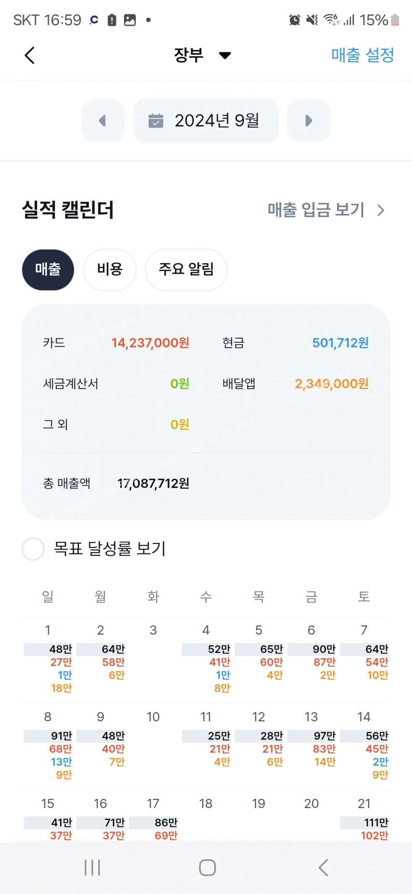Switch to the 비용 tab
This screenshot has height=894, width=412.
point(110,270)
